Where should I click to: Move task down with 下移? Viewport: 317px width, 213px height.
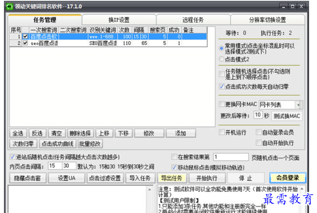[x=124, y=133]
